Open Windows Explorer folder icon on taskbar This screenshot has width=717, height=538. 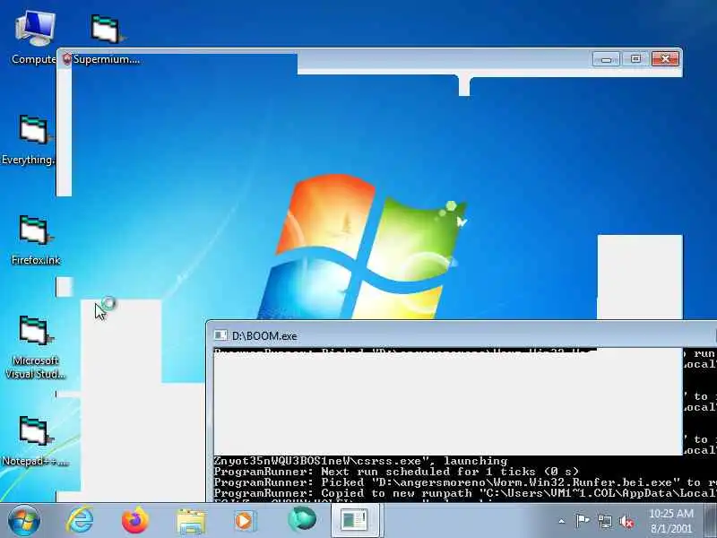coord(191,521)
